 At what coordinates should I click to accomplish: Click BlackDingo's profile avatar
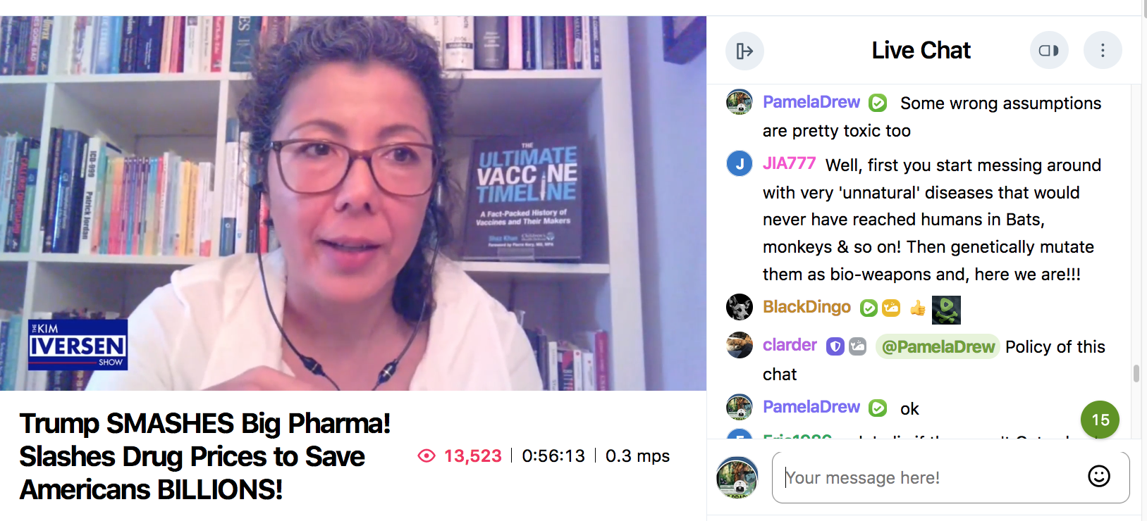[740, 307]
